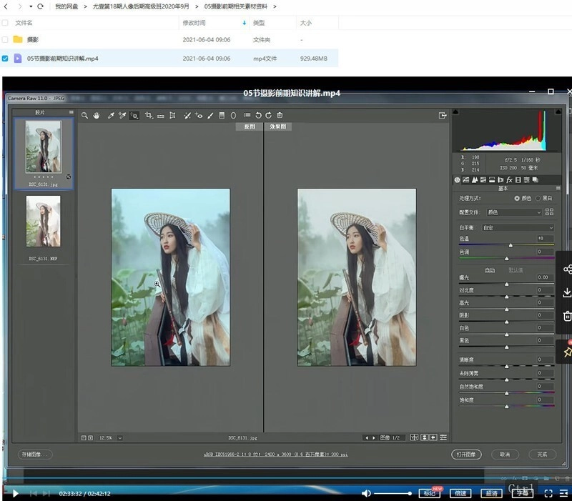
Task: Select the Zoom tool in Camera Raw
Action: 84,115
